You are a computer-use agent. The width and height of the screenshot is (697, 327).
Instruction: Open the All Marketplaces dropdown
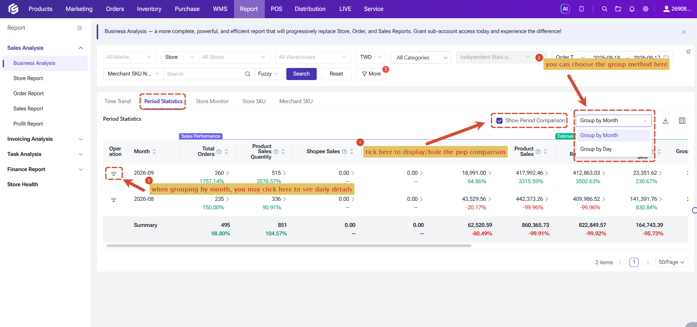click(x=129, y=57)
